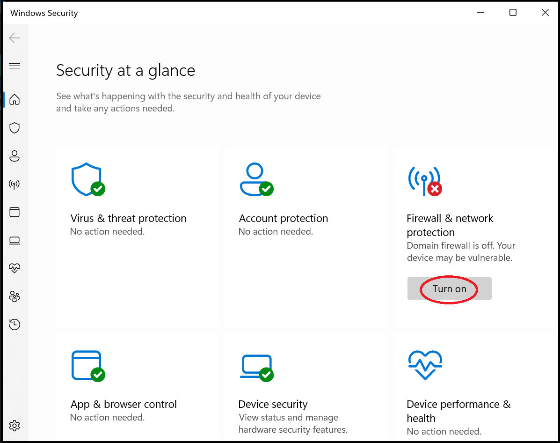Open the App & browser control tile
The width and height of the screenshot is (560, 443).
point(124,404)
